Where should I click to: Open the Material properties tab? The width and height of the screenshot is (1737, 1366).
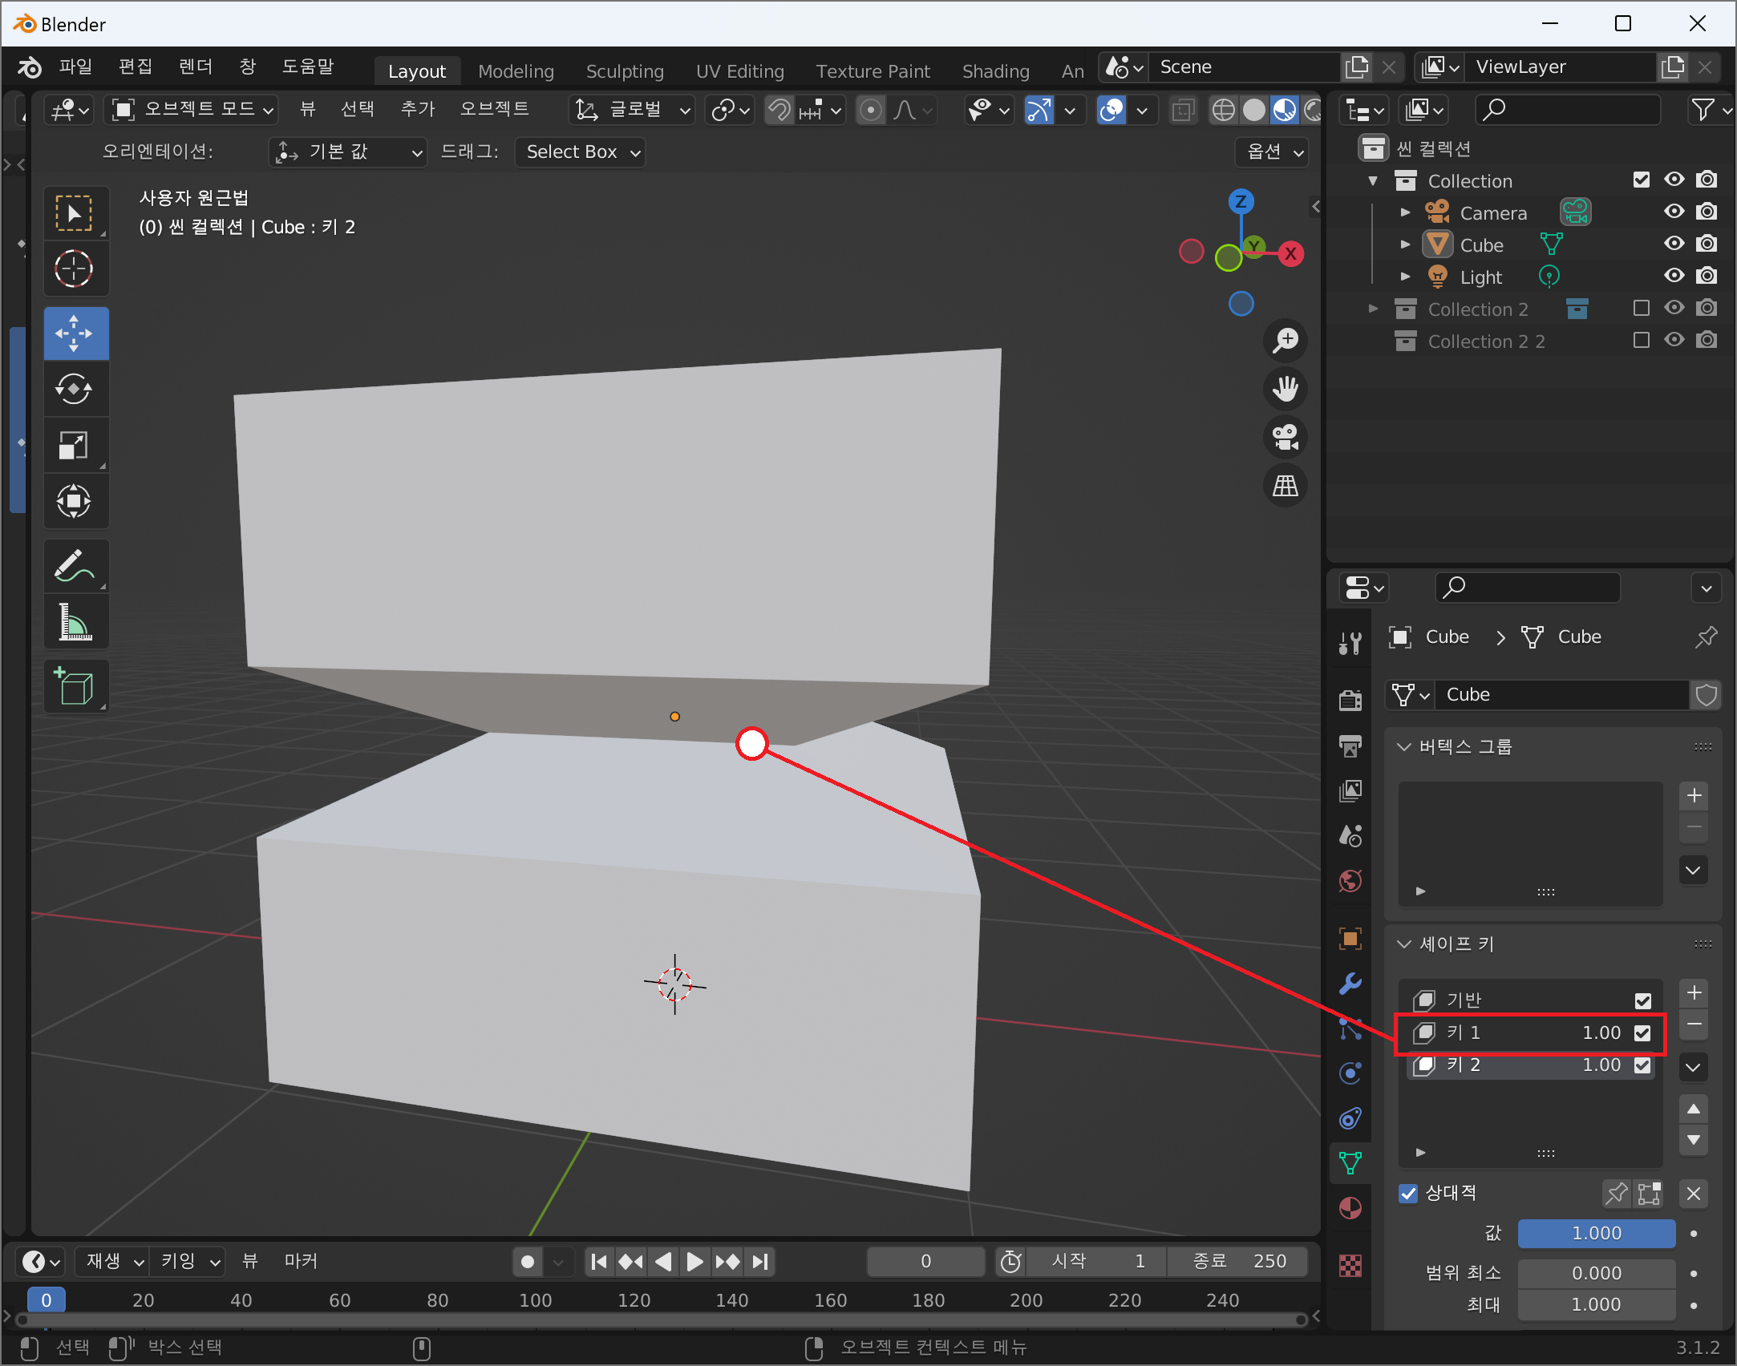[1350, 1208]
